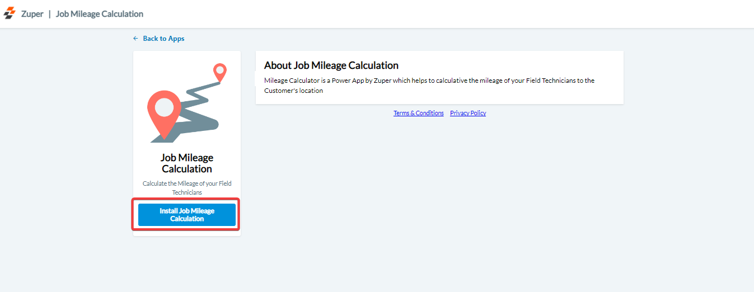754x292 pixels.
Task: Click the Mileage Calculator description paragraph
Action: pos(429,86)
